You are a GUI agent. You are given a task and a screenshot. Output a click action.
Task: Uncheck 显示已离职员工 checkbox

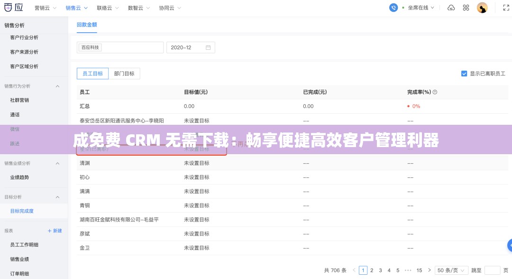click(464, 73)
